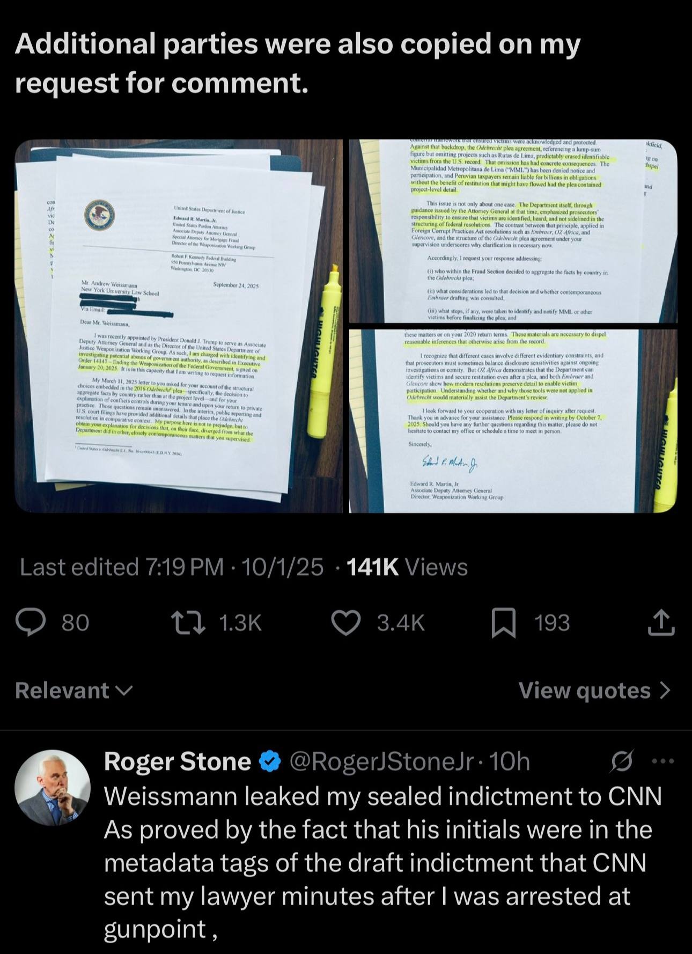Tap the Roger Stone display name
This screenshot has height=954, width=692.
coord(178,761)
